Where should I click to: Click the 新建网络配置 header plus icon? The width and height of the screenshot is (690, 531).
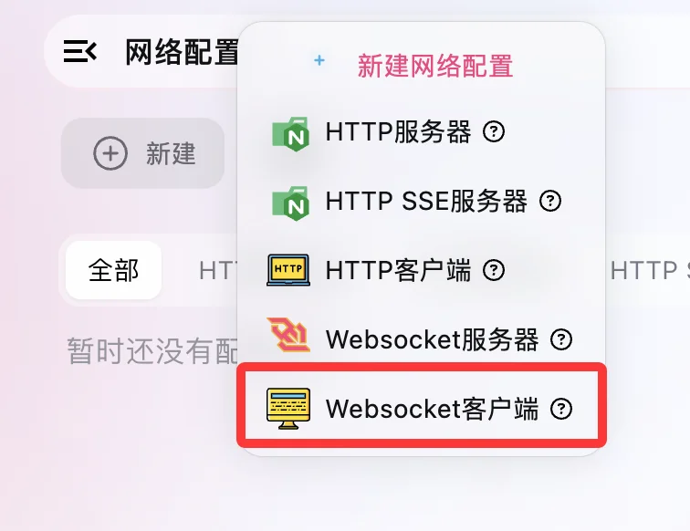pyautogui.click(x=319, y=60)
